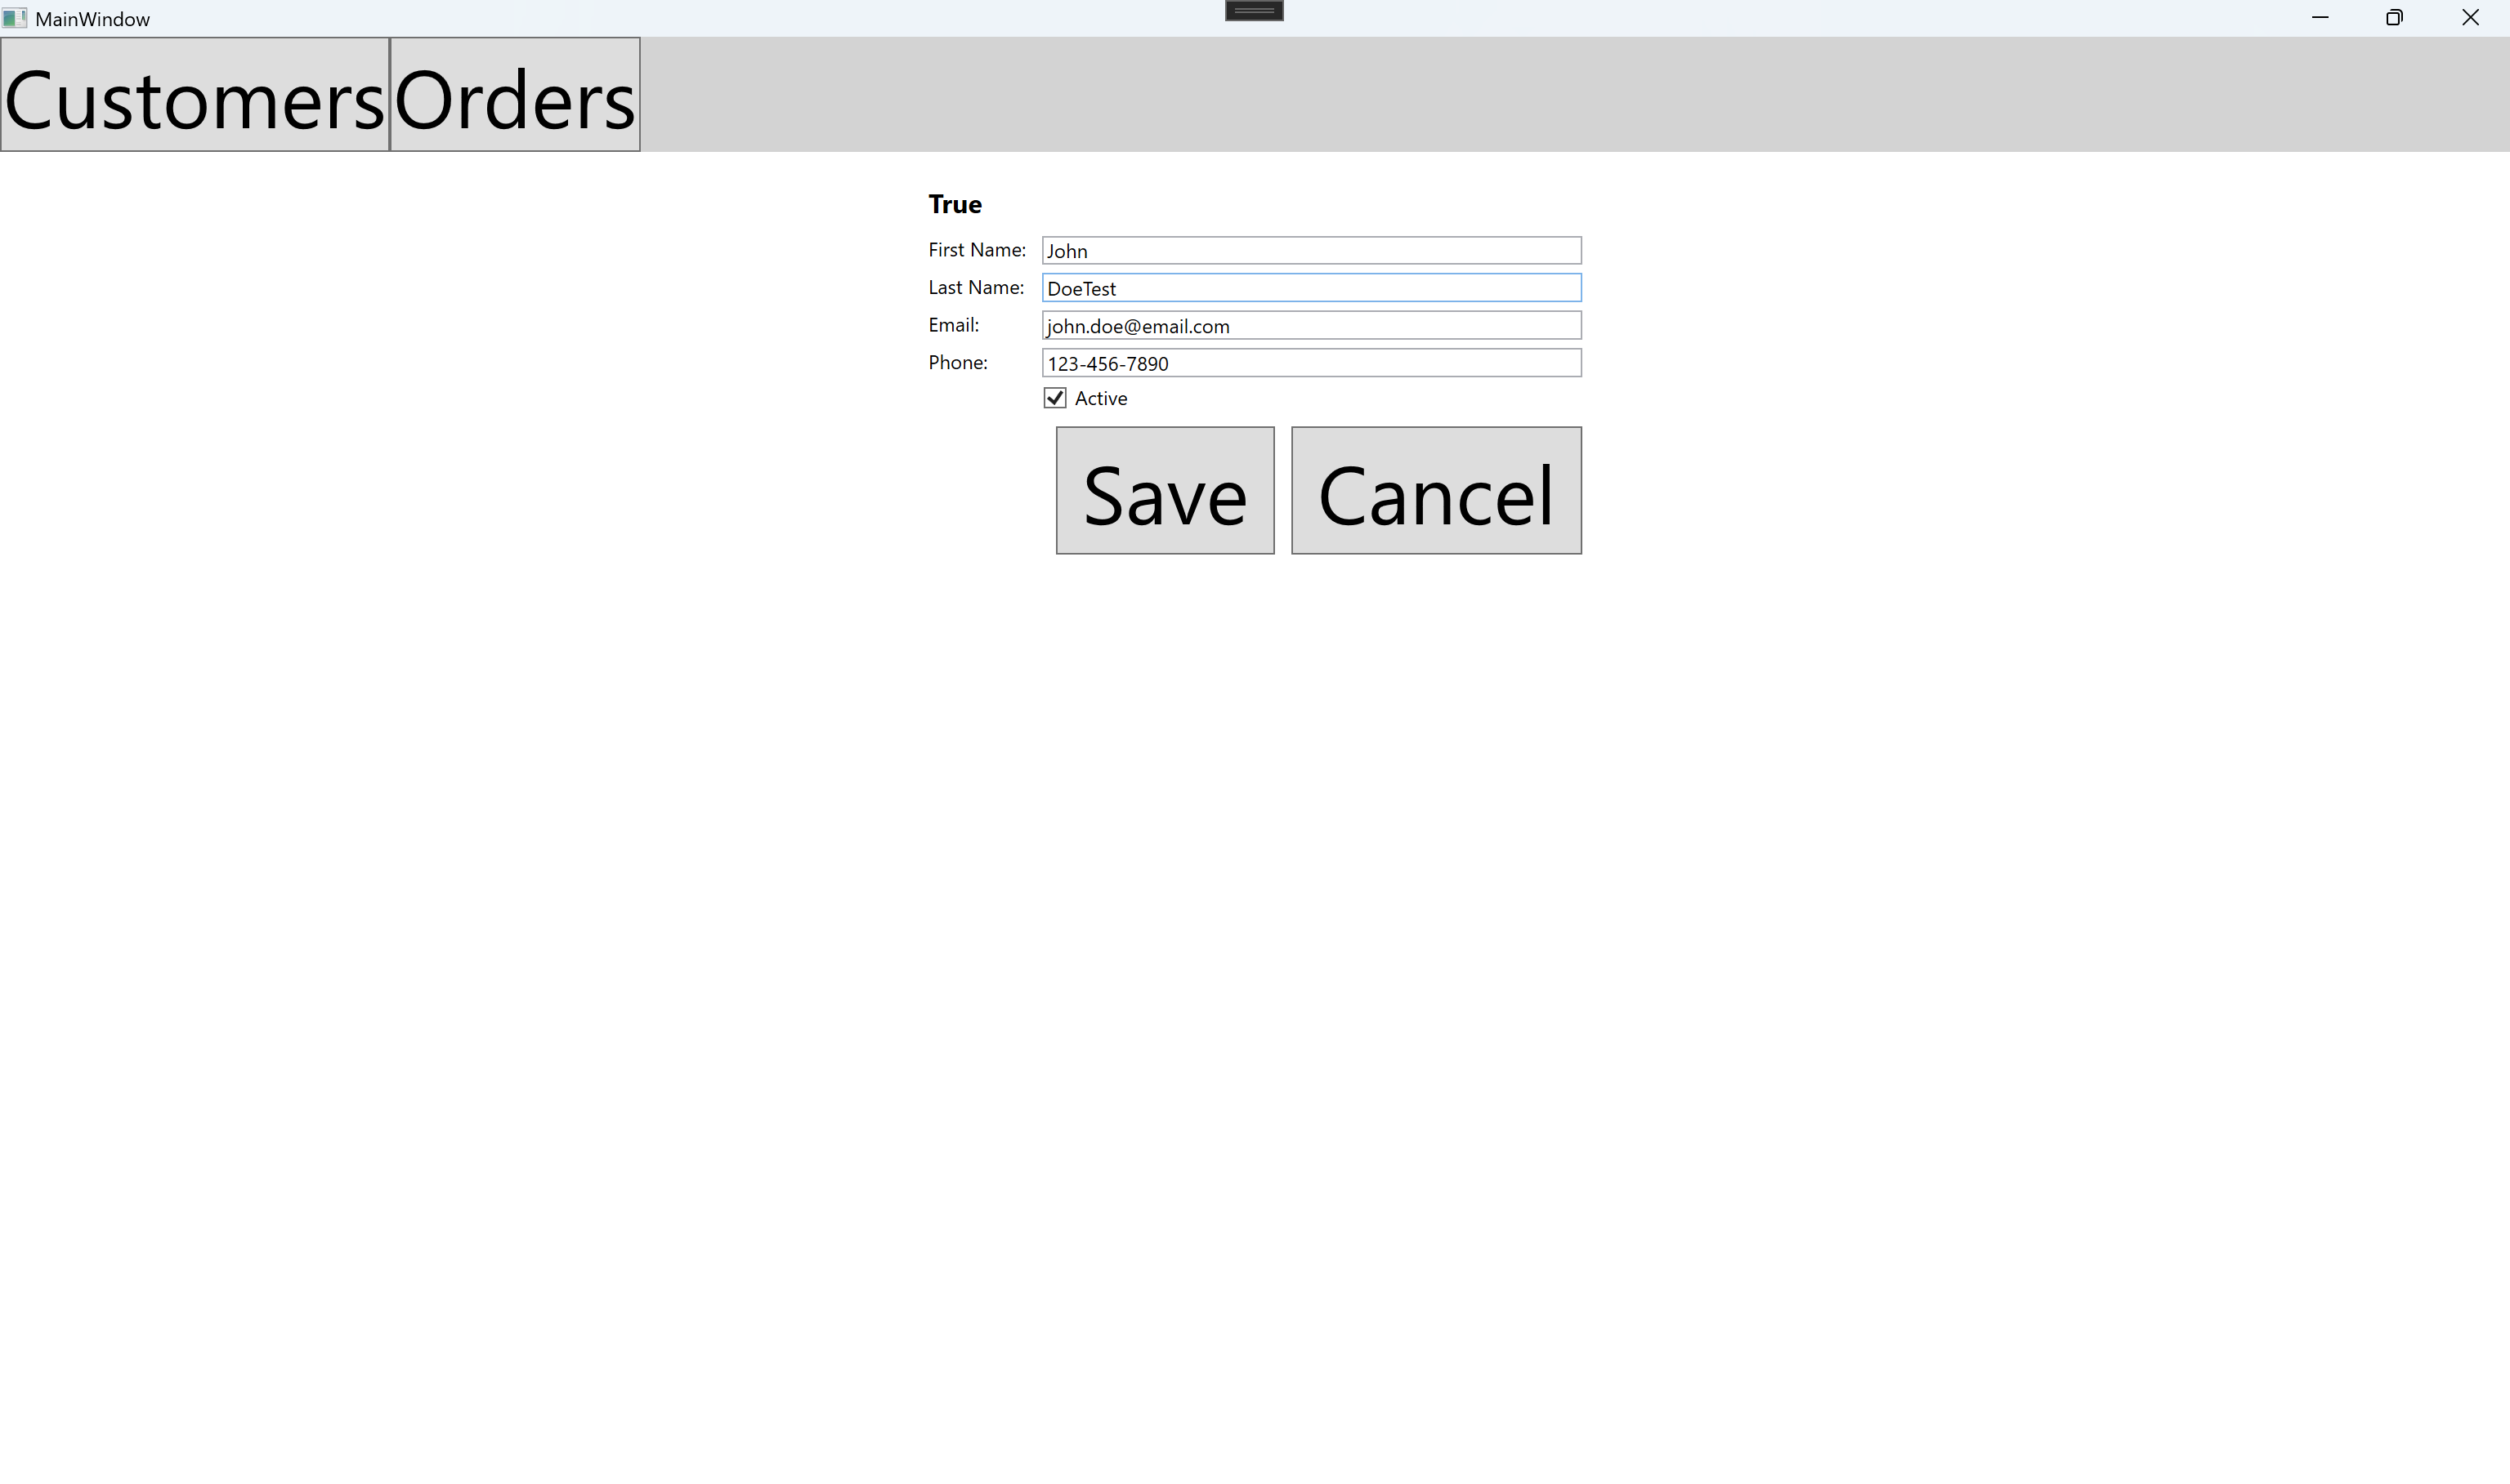The width and height of the screenshot is (2510, 1484).
Task: Click the Last Name label
Action: tap(977, 288)
